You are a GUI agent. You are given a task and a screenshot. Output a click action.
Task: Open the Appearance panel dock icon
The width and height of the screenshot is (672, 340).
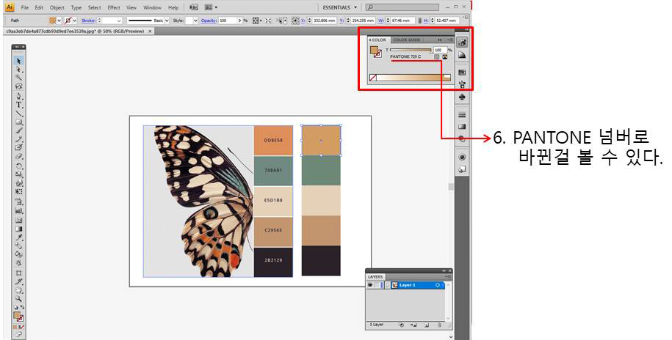click(x=462, y=157)
